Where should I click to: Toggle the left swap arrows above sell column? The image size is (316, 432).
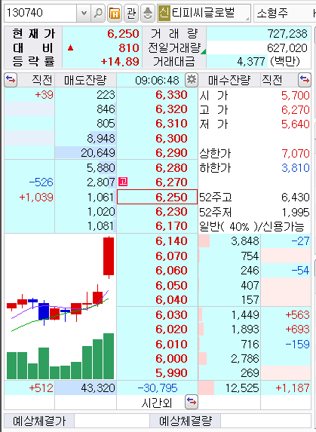11,80
